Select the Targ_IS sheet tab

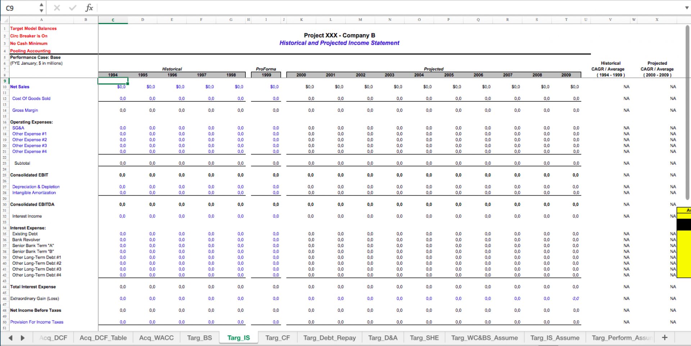point(239,338)
